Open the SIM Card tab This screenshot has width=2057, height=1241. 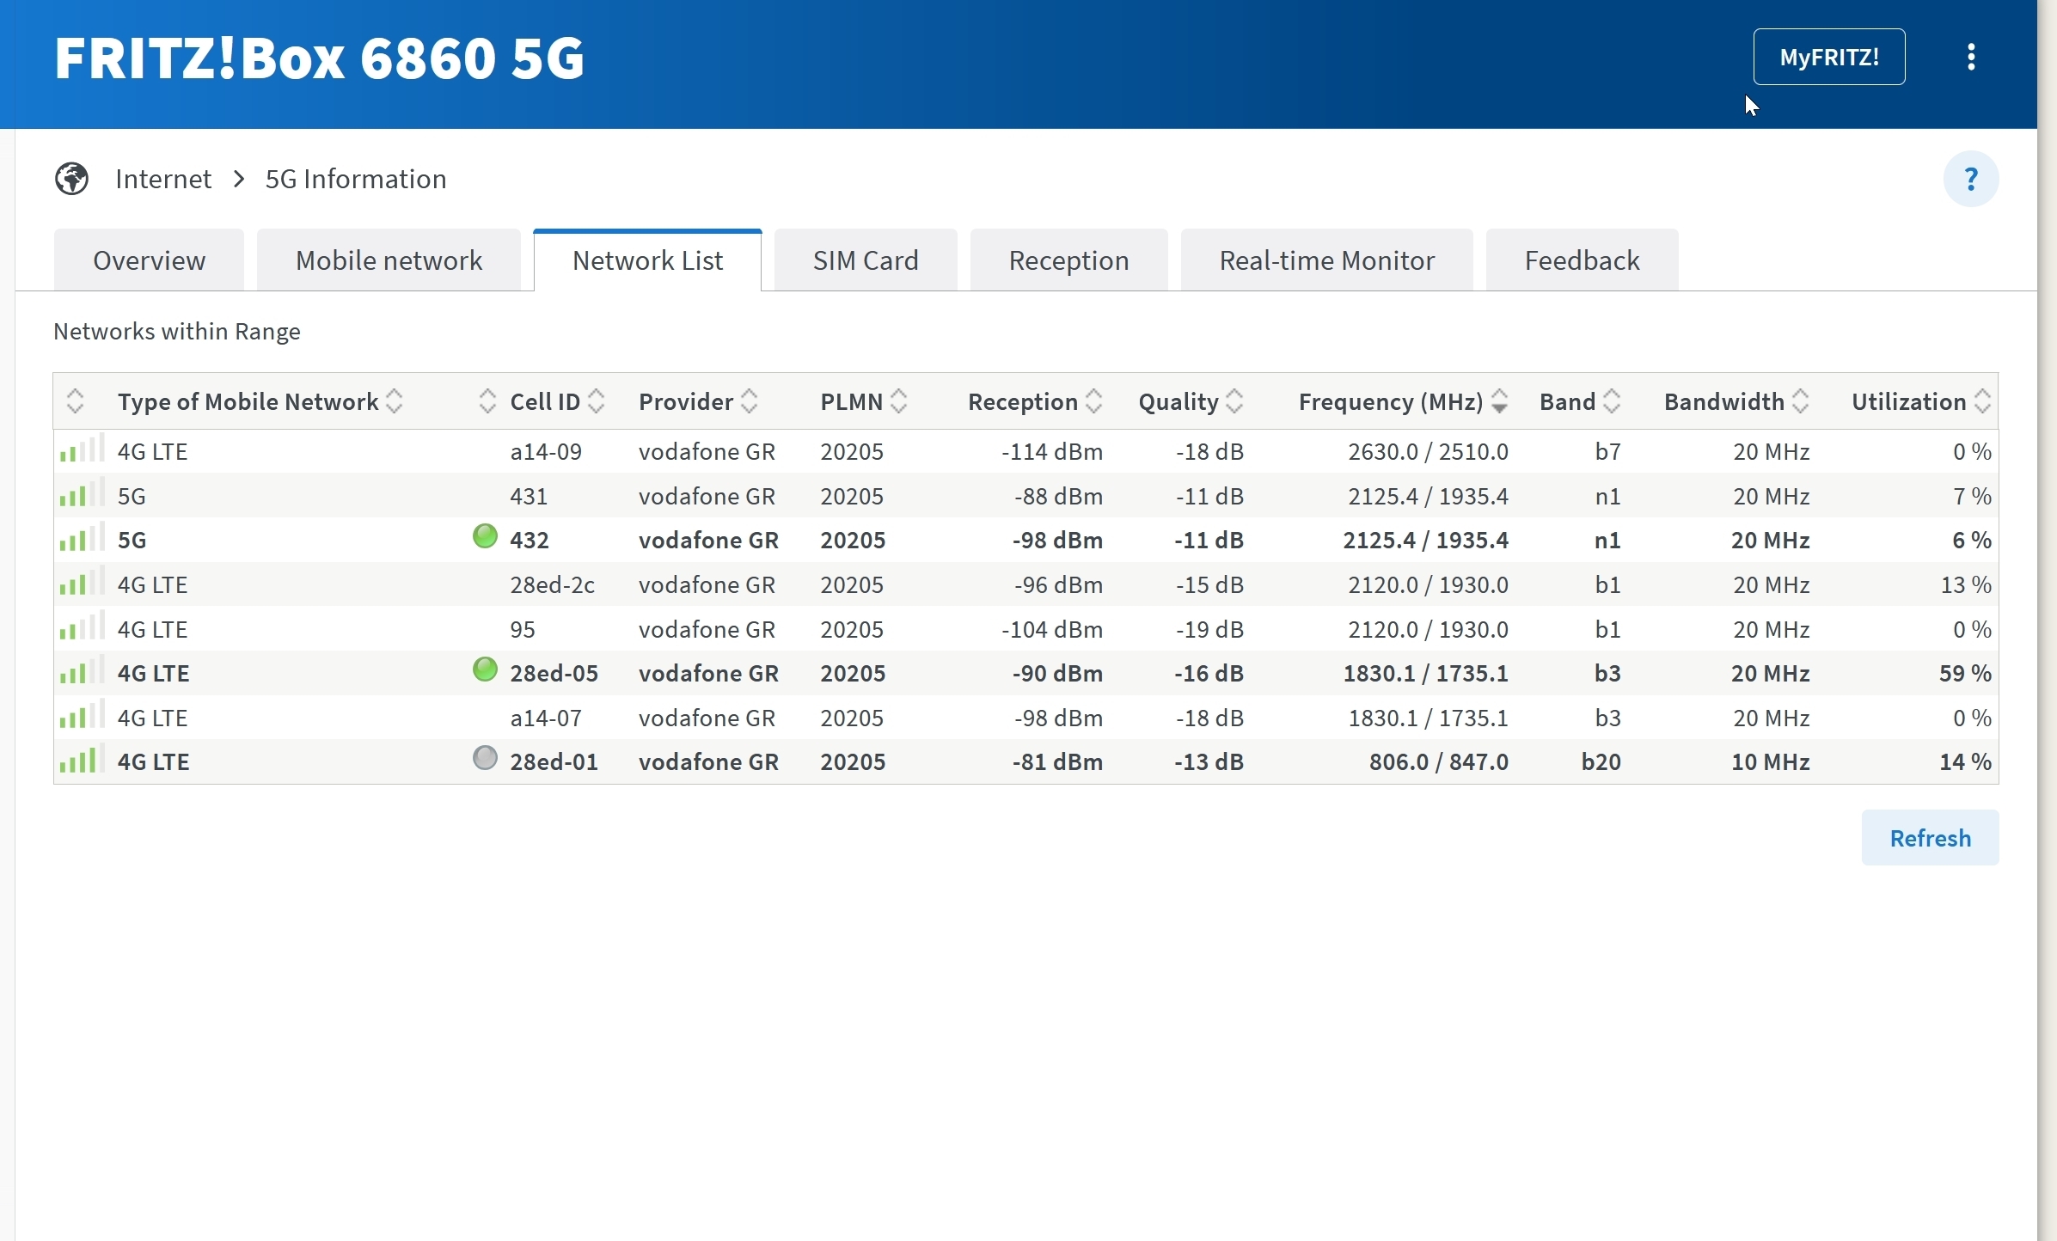pyautogui.click(x=866, y=260)
